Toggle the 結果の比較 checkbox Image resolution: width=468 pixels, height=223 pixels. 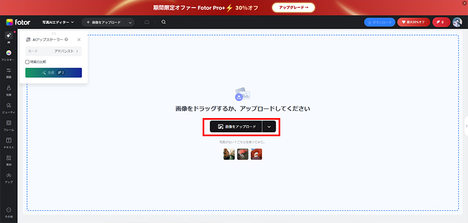[x=28, y=62]
